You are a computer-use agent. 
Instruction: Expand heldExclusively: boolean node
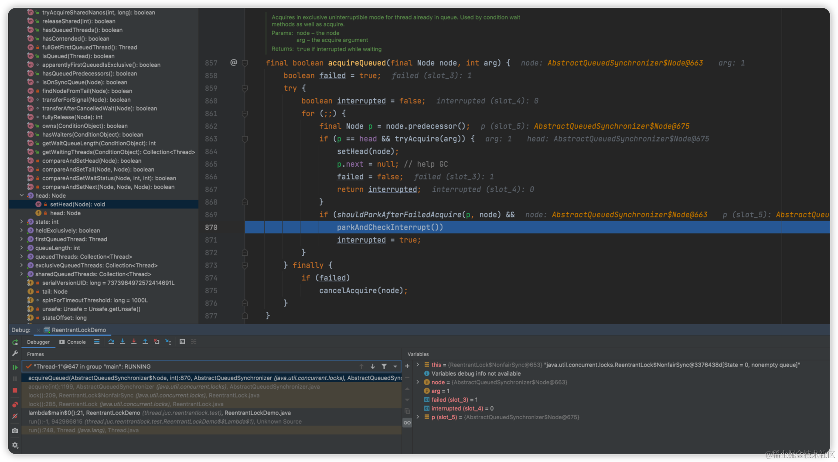[x=21, y=230]
